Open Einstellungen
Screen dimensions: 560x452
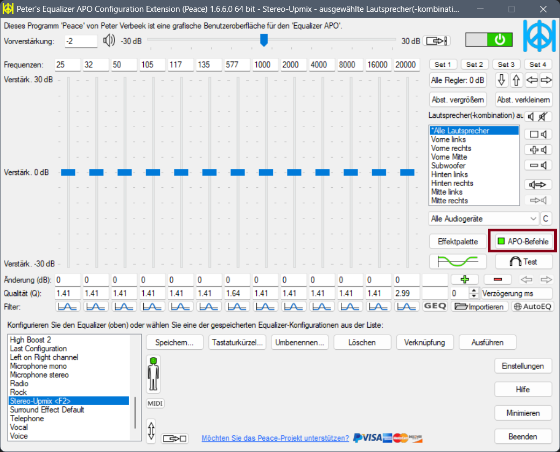point(523,366)
